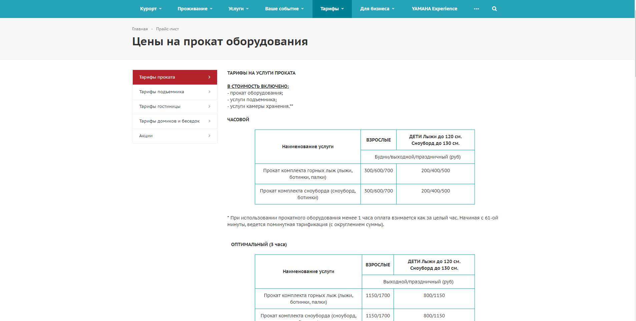
Task: Expand the Для бизнеса dropdown menu
Action: [x=377, y=9]
